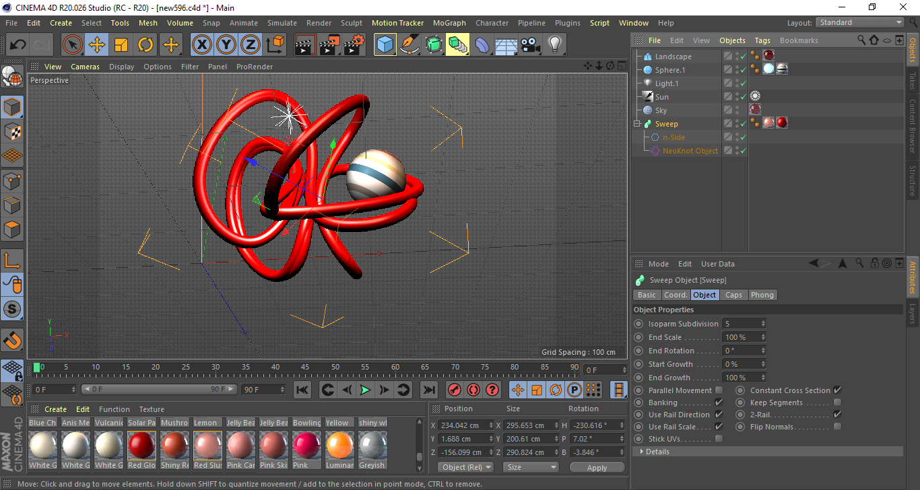
Task: Toggle X-axis lock icon
Action: click(x=201, y=45)
